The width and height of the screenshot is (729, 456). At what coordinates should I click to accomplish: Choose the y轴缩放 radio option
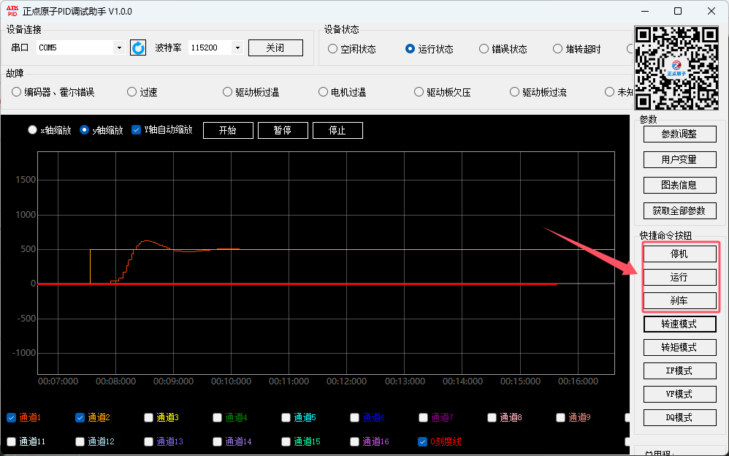tap(84, 130)
